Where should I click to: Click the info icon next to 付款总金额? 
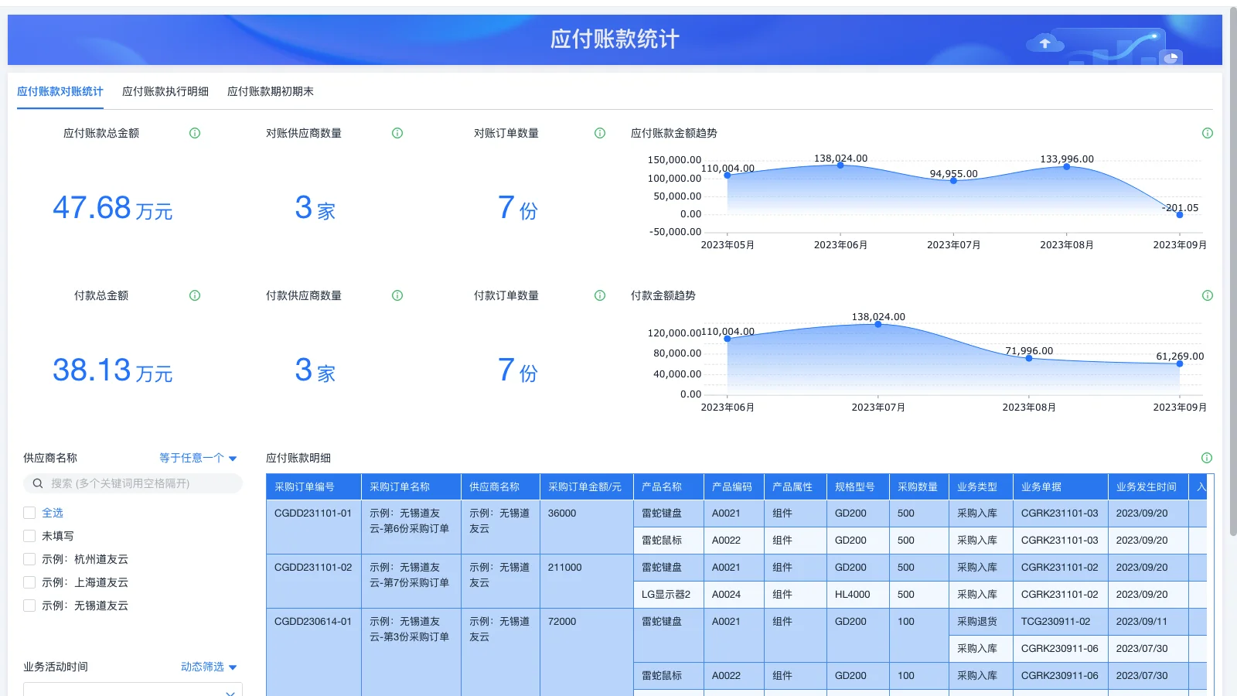point(194,295)
